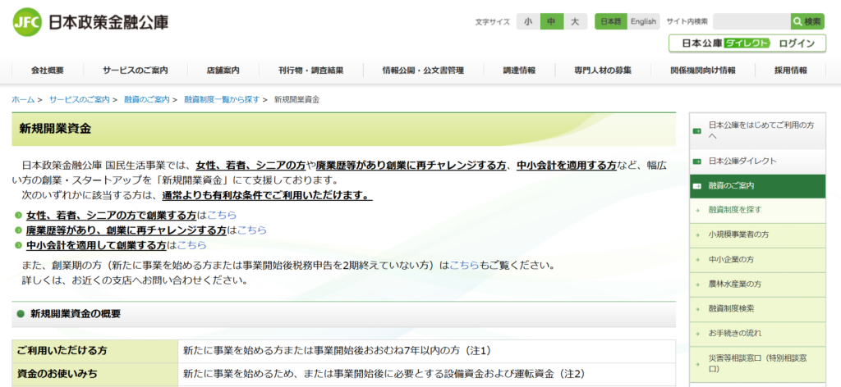Open お手続きの流れ in sidebar
The height and width of the screenshot is (387, 841).
(757, 334)
